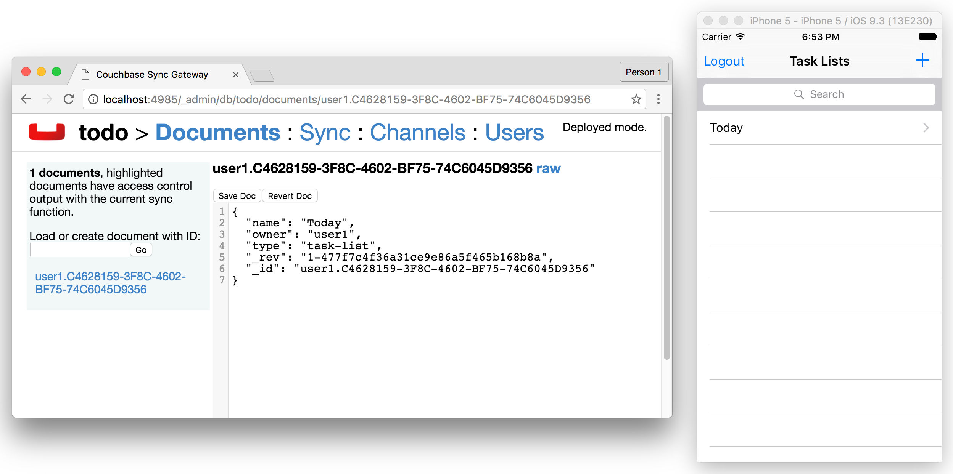Focus the document ID input field
This screenshot has width=953, height=474.
point(80,250)
